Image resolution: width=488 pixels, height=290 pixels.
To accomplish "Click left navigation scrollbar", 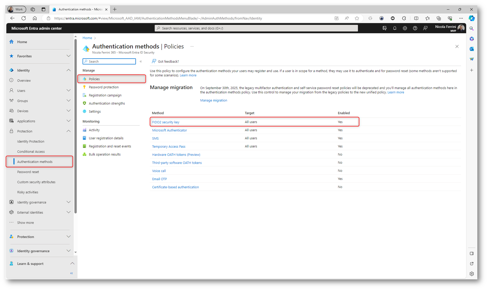I will (x=75, y=127).
